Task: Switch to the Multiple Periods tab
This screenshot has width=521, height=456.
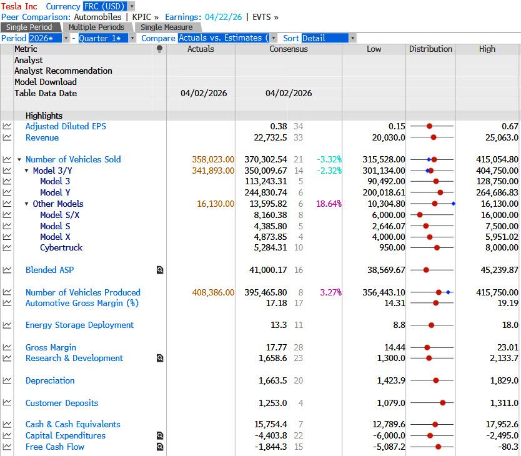Action: point(96,27)
